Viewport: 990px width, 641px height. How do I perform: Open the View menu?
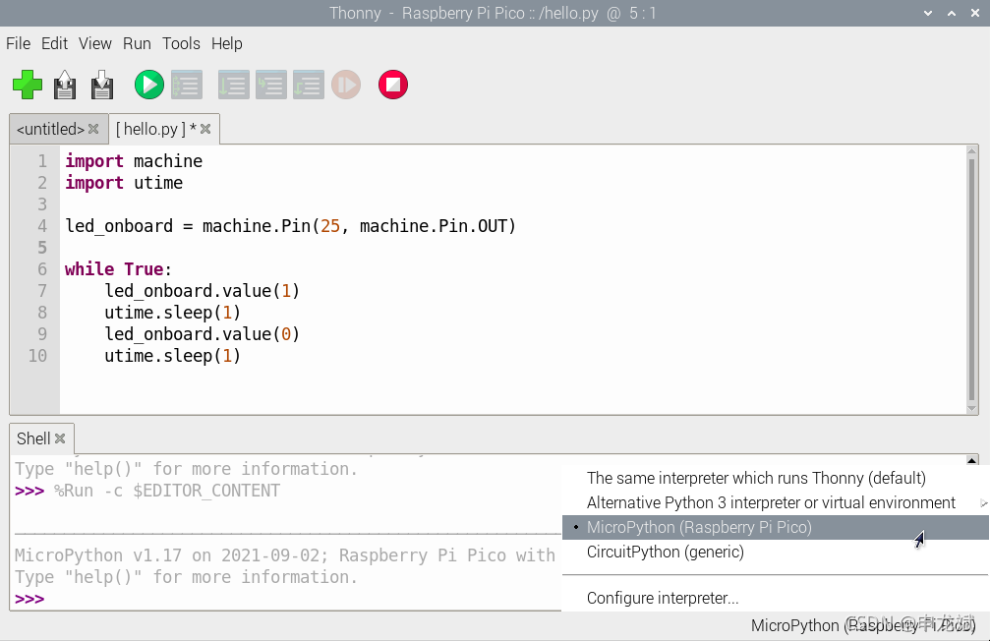[94, 43]
